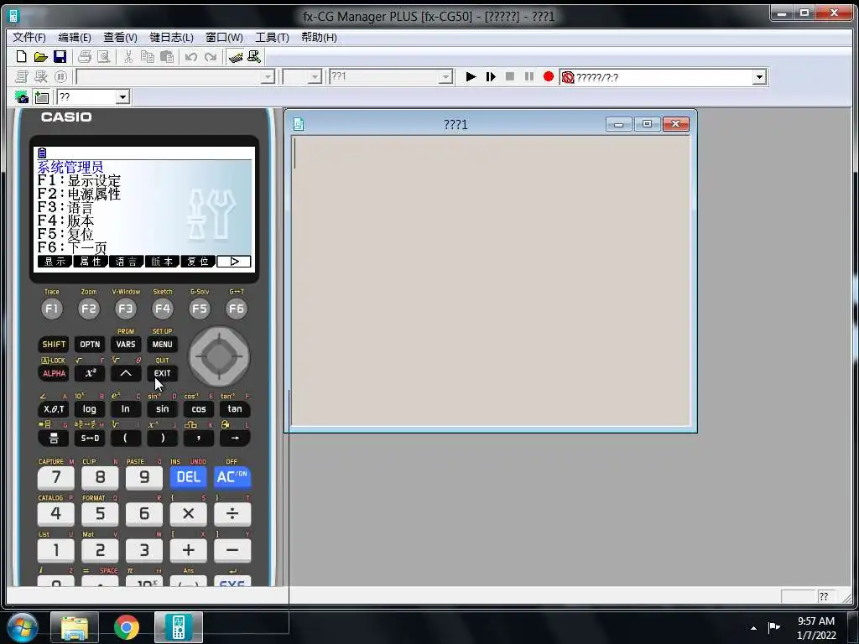Click the Stop playback square button

click(509, 76)
